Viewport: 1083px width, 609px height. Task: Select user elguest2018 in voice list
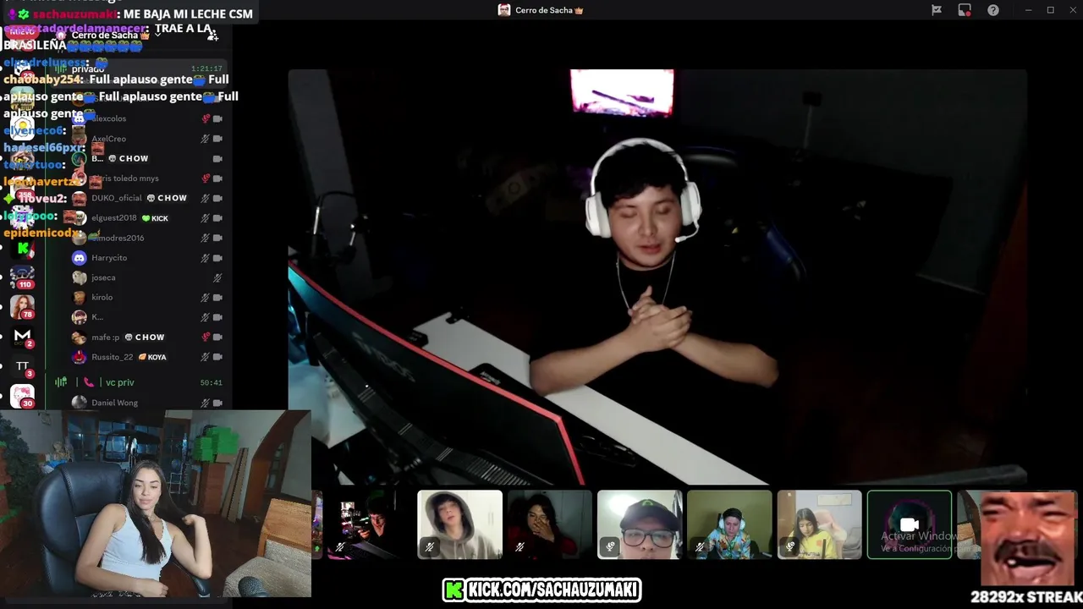[x=113, y=218]
